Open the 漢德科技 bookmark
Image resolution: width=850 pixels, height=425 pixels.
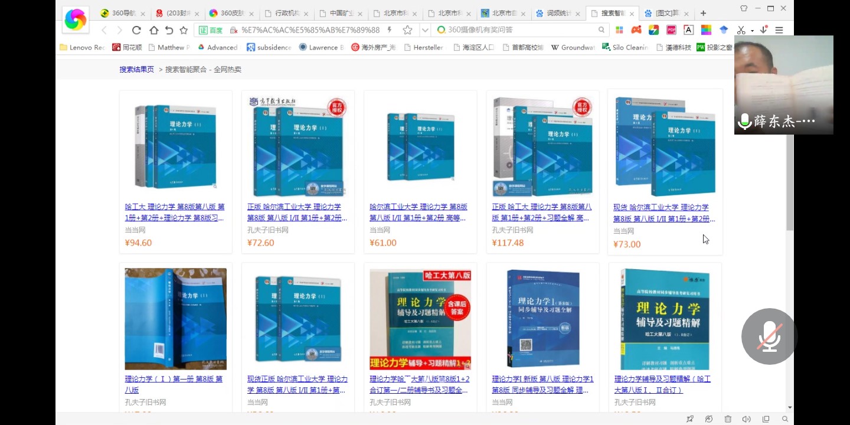click(674, 47)
